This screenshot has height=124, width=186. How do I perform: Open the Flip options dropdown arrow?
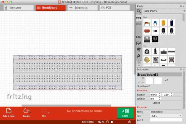click(x=48, y=113)
